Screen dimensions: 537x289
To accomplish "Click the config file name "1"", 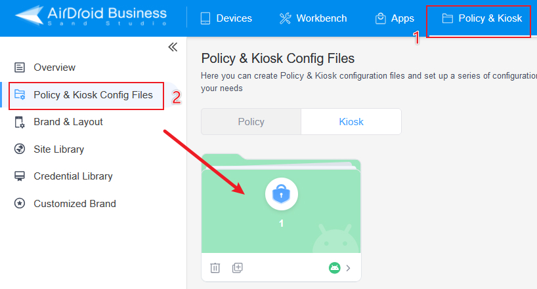I will 281,223.
